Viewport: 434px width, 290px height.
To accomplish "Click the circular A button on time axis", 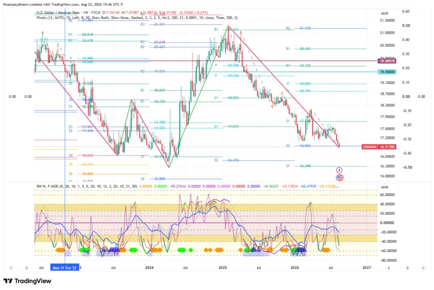I will 389,268.
